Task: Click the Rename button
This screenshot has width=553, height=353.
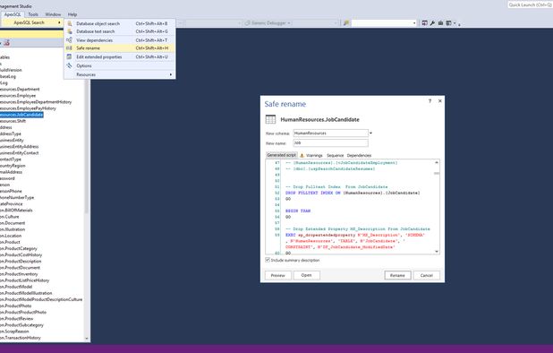Action: click(397, 275)
